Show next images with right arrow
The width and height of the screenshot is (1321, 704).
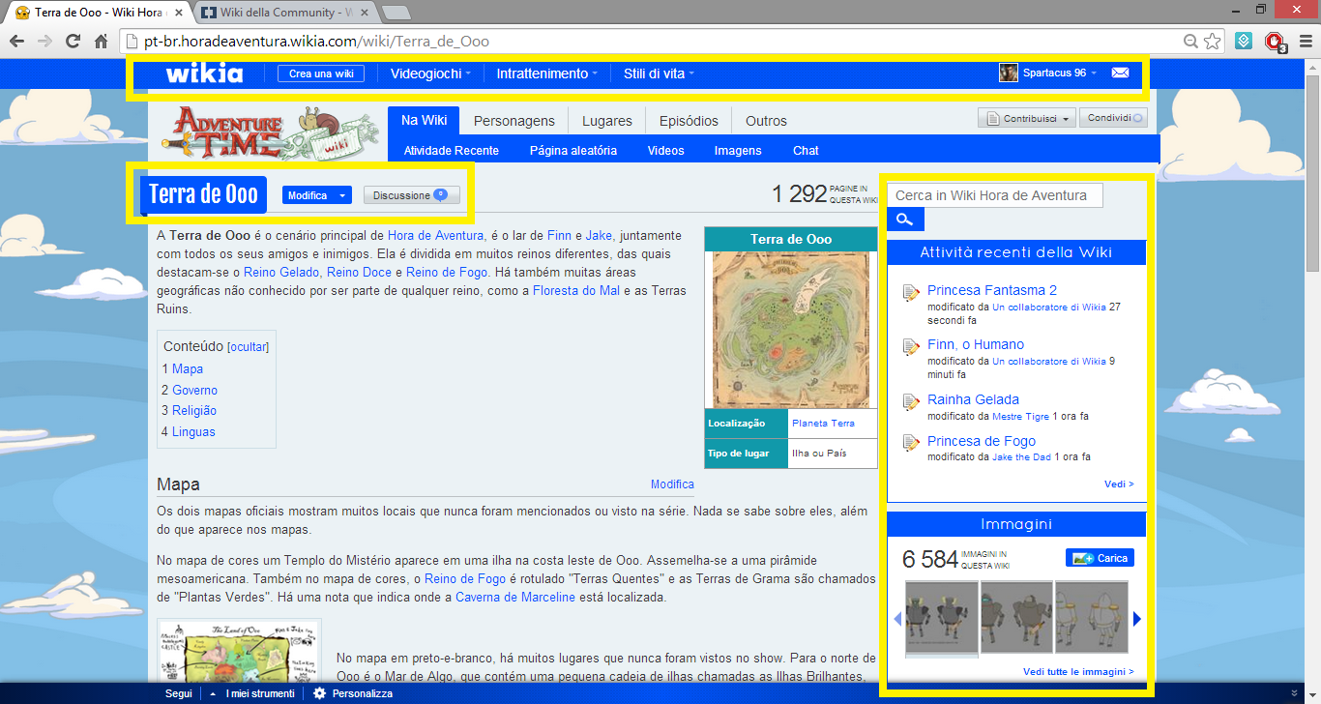(x=1137, y=619)
